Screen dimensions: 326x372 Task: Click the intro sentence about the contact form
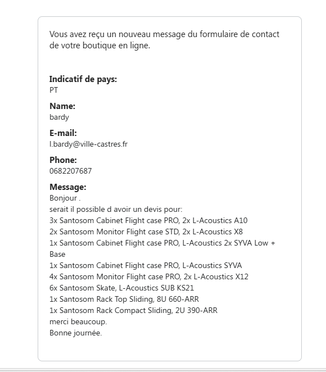click(165, 40)
